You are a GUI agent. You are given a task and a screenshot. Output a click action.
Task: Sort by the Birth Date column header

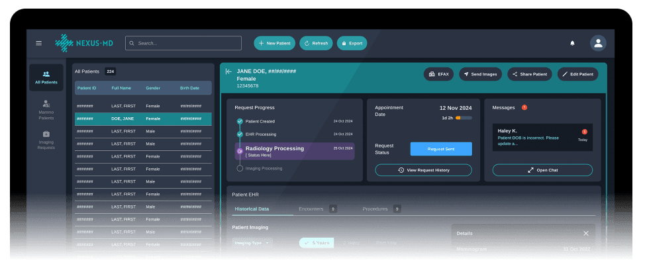point(189,88)
